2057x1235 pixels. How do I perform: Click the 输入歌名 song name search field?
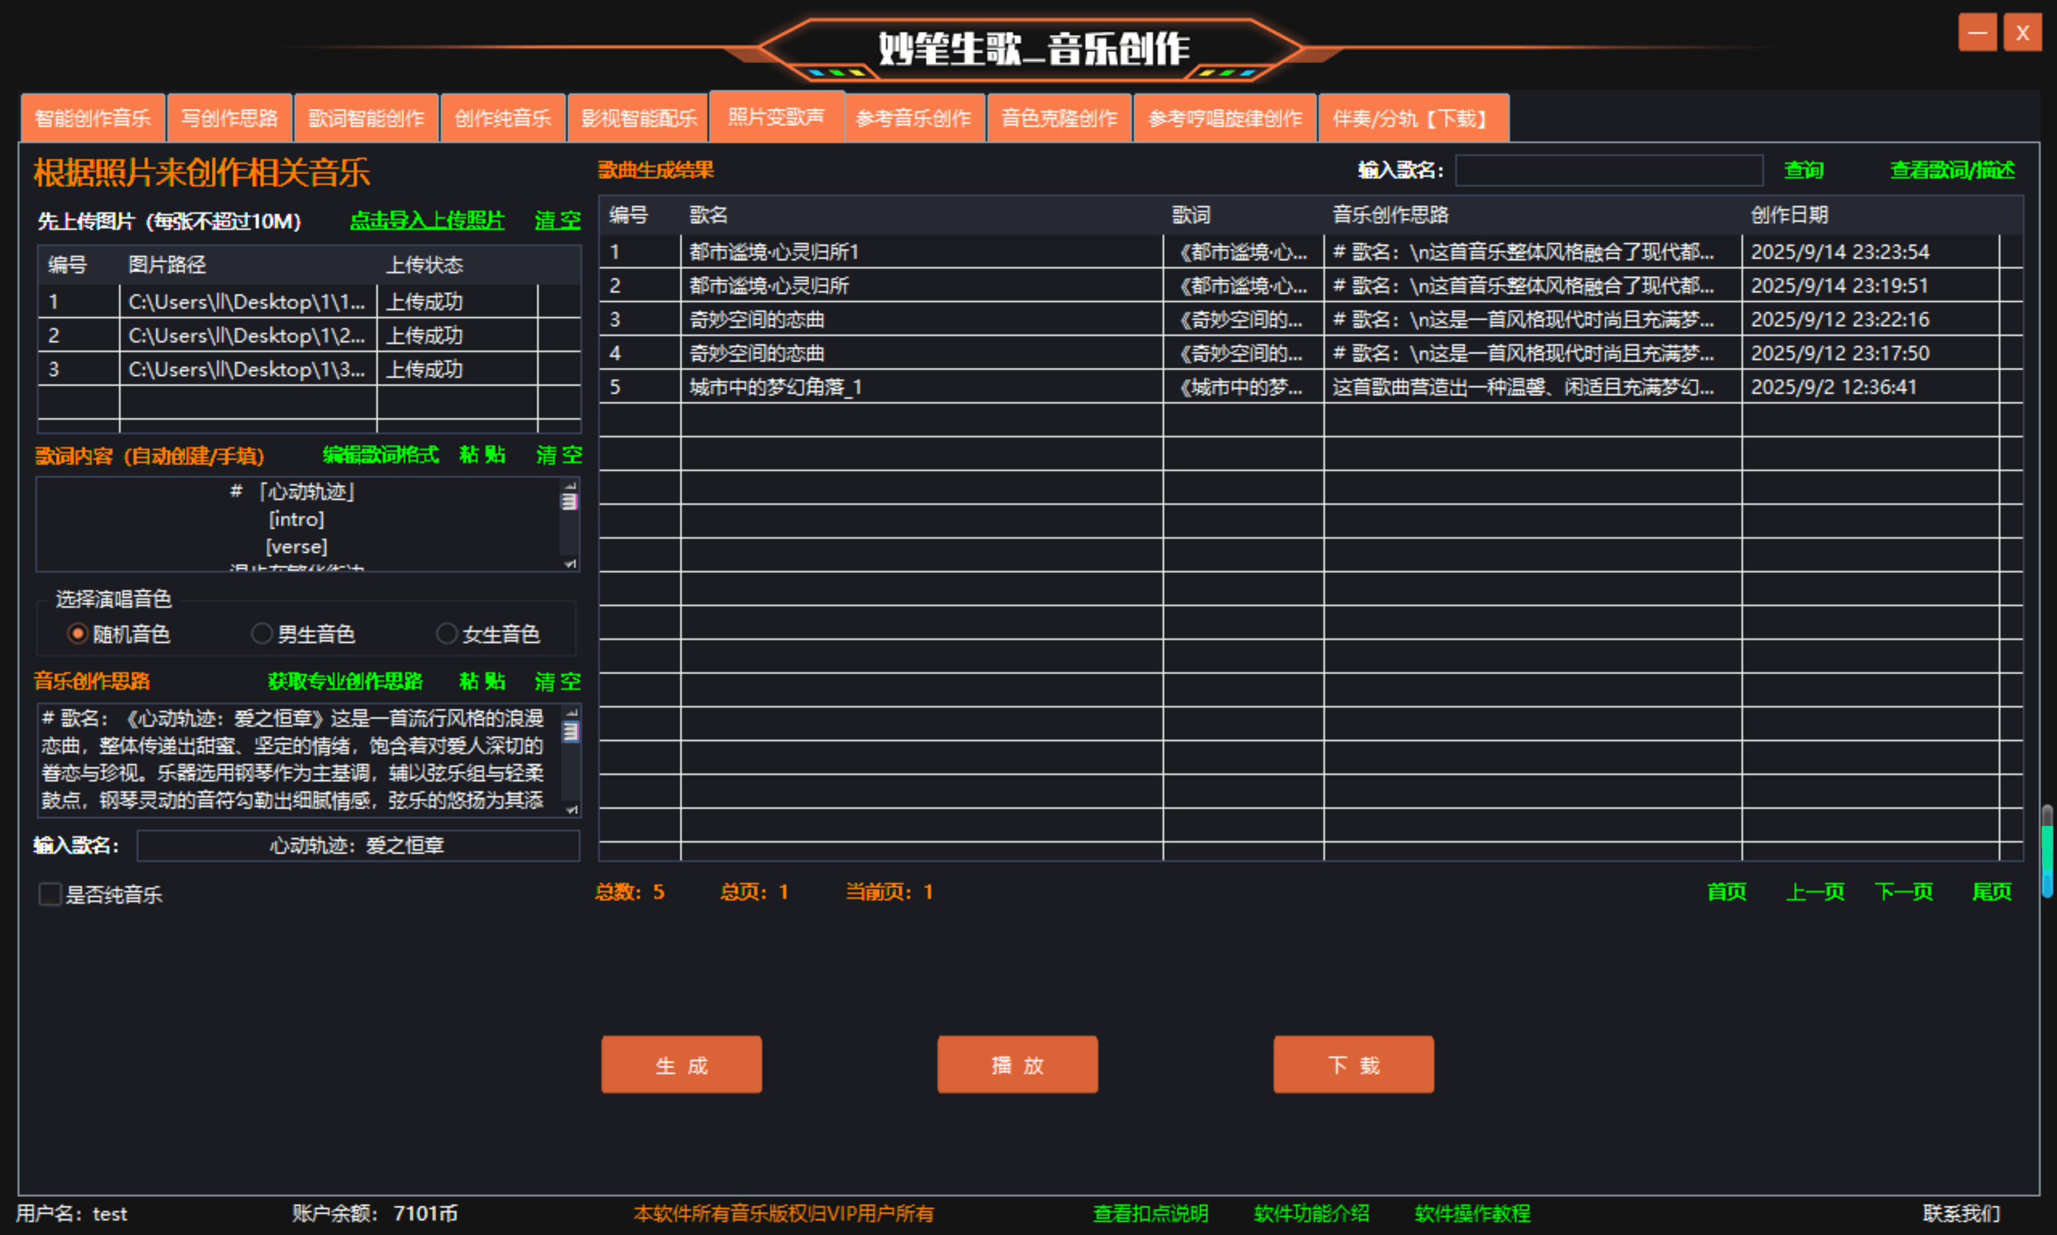point(1607,170)
